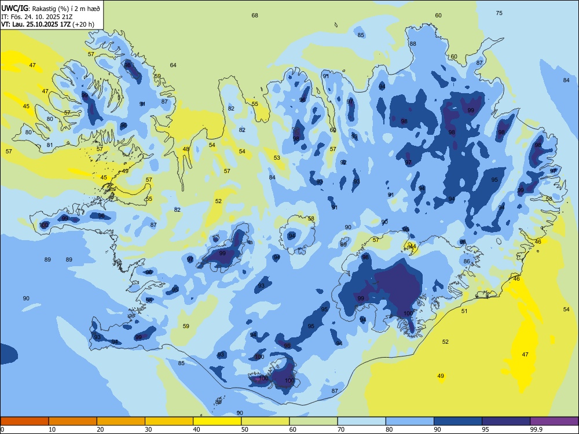Screen dimensions: 579x434
Task: Click the light blue 70–80 legend swatch
Action: tap(361, 421)
